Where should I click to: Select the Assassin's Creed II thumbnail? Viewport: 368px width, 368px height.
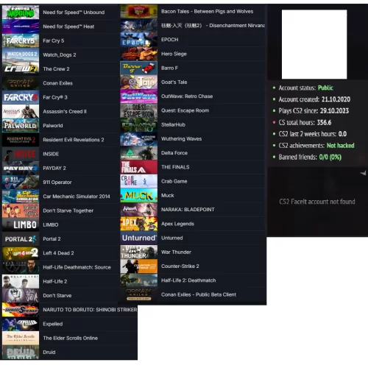21,111
